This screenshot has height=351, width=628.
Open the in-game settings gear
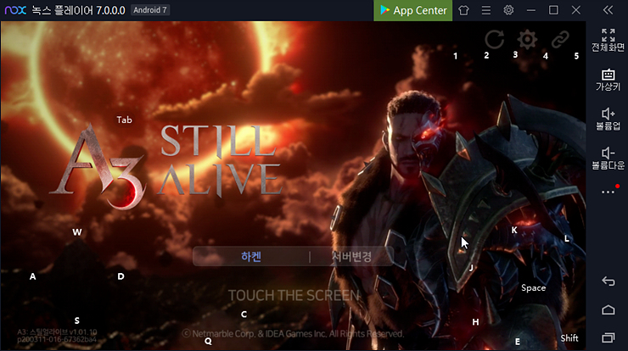527,39
